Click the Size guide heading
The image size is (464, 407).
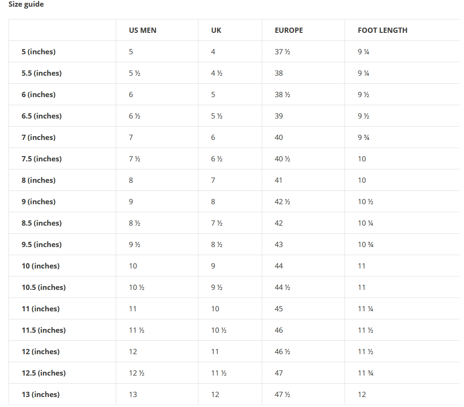[x=26, y=5]
